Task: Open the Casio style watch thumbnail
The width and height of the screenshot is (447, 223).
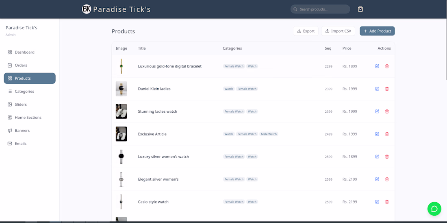Action: (121, 202)
